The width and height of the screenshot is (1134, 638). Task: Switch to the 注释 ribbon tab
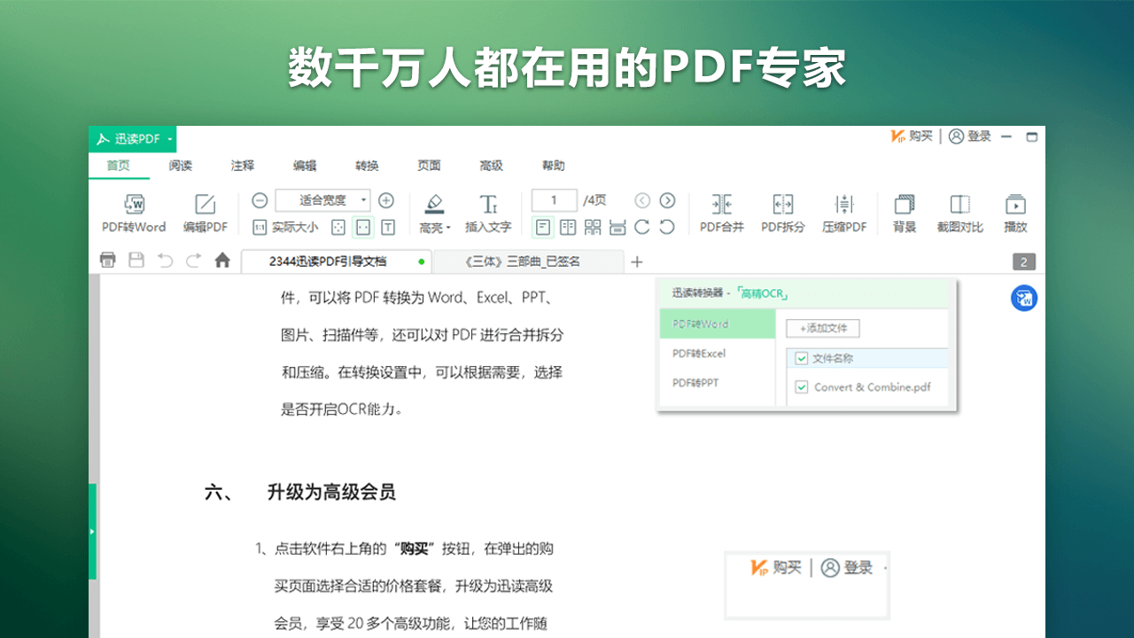243,166
